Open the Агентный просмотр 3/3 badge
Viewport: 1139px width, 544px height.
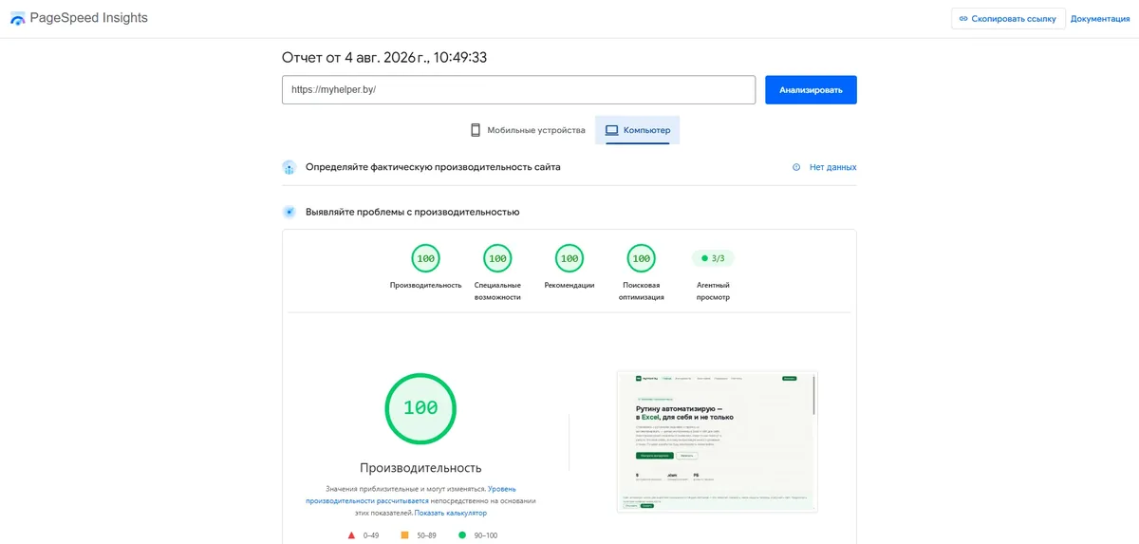coord(713,257)
